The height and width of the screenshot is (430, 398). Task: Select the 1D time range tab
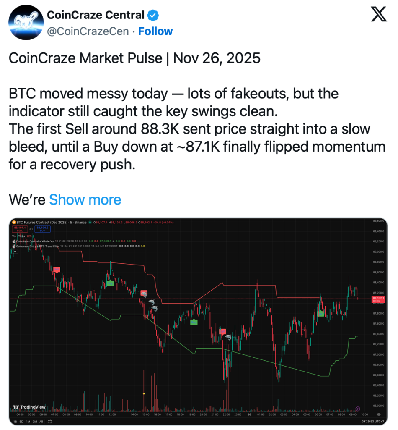(x=15, y=421)
